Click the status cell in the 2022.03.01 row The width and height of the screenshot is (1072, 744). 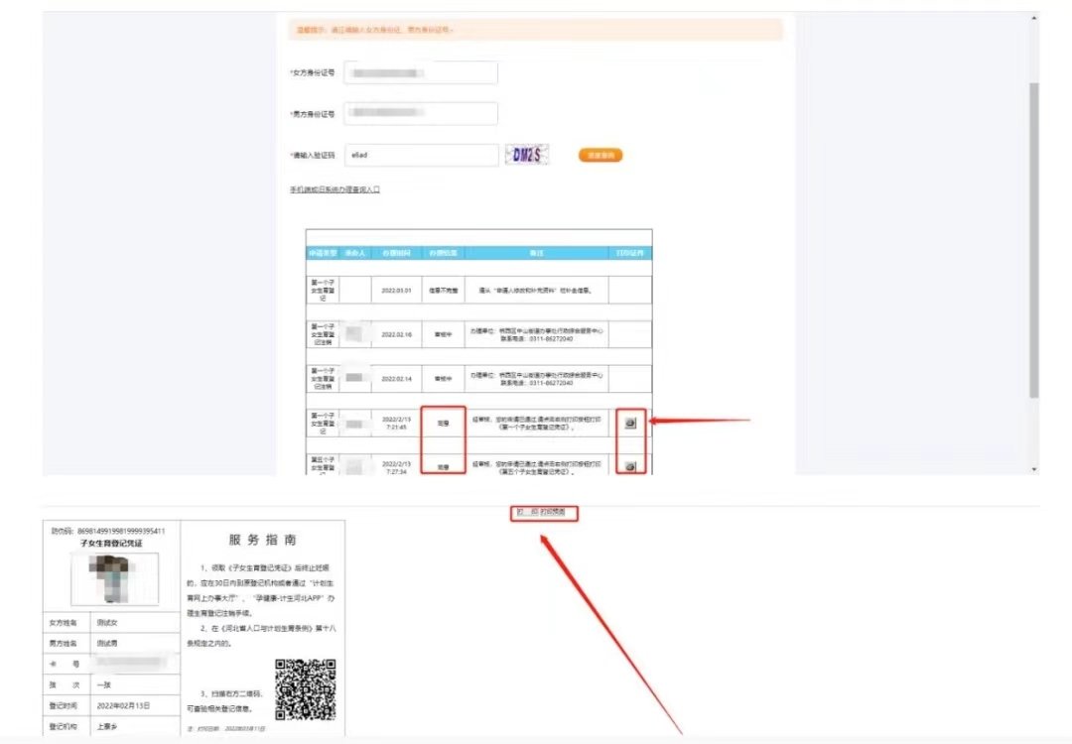(443, 291)
